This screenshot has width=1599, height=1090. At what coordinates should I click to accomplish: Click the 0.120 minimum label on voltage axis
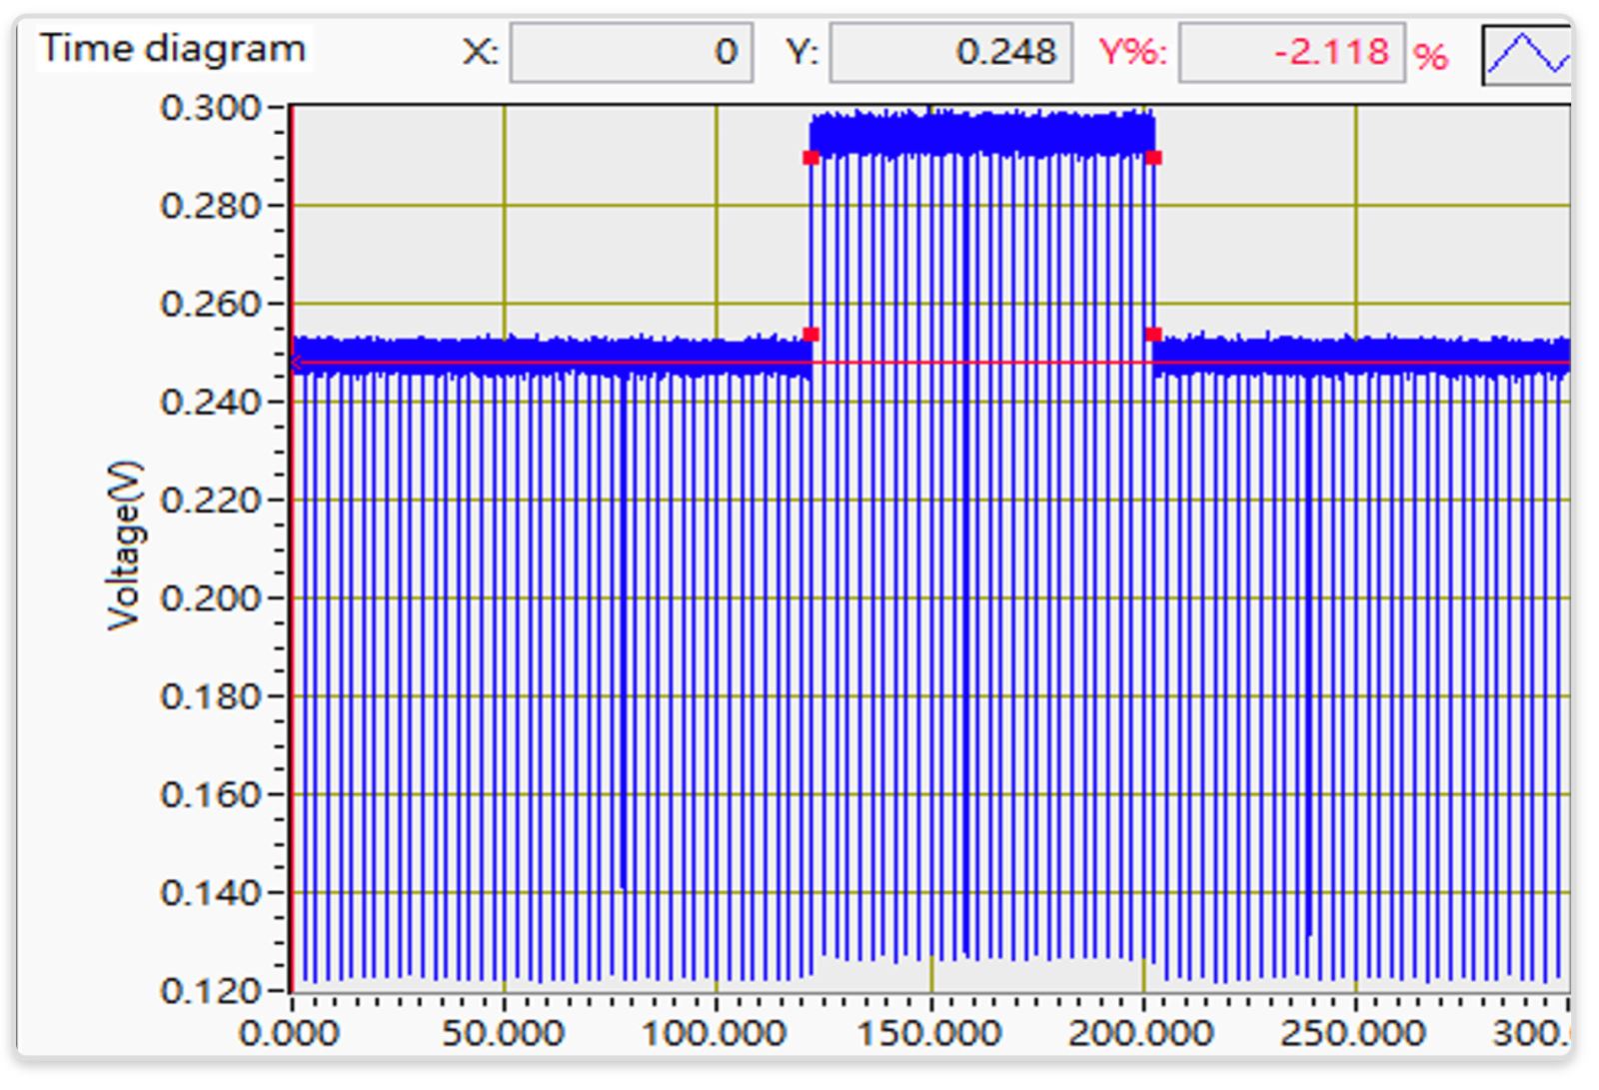point(210,991)
